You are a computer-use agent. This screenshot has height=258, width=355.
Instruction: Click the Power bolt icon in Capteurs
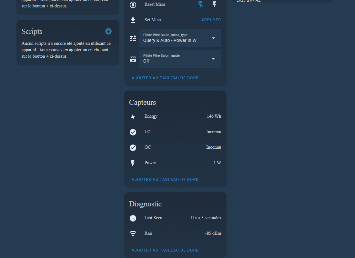133,163
